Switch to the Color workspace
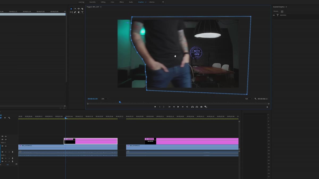319x179 pixels. [112, 2]
